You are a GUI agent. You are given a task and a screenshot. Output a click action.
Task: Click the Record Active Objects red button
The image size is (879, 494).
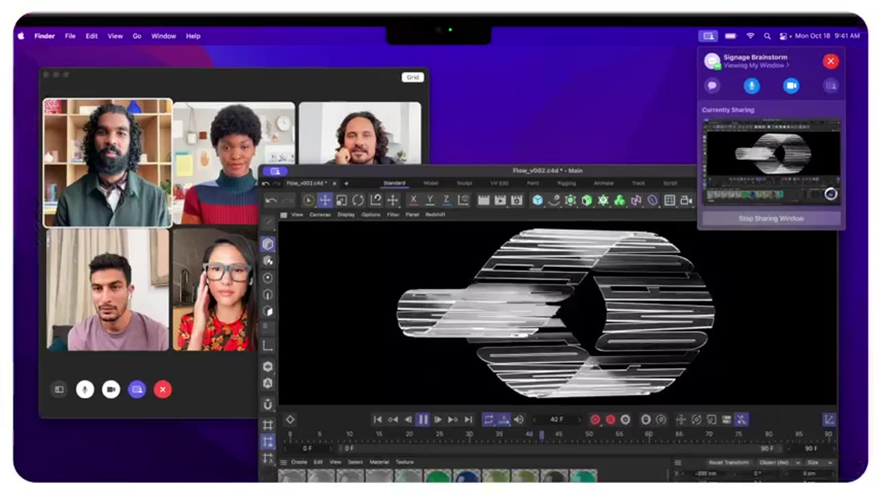tap(595, 419)
